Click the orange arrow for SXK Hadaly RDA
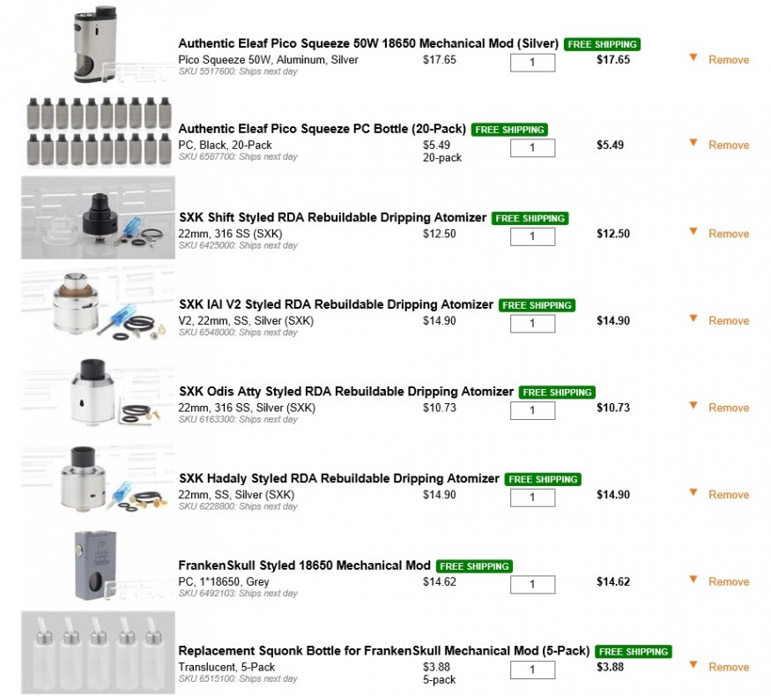This screenshot has width=771, height=696. coord(693,493)
